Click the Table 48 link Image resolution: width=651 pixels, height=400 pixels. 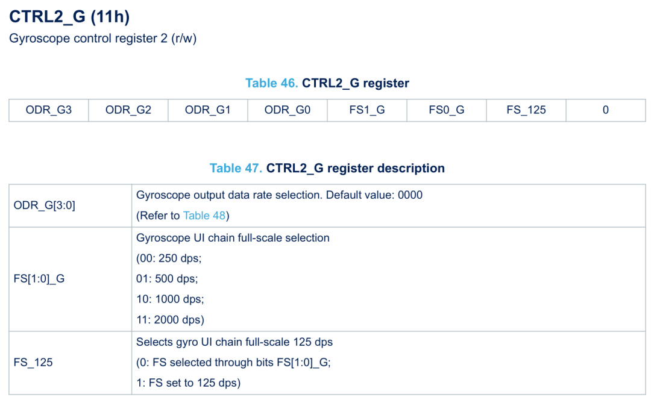pos(206,216)
